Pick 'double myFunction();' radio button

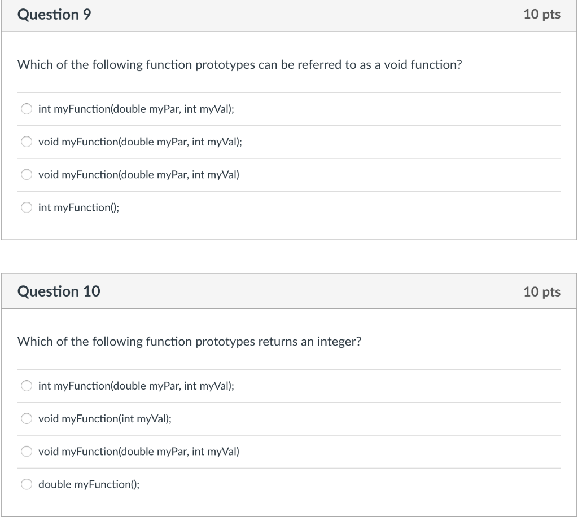click(27, 484)
